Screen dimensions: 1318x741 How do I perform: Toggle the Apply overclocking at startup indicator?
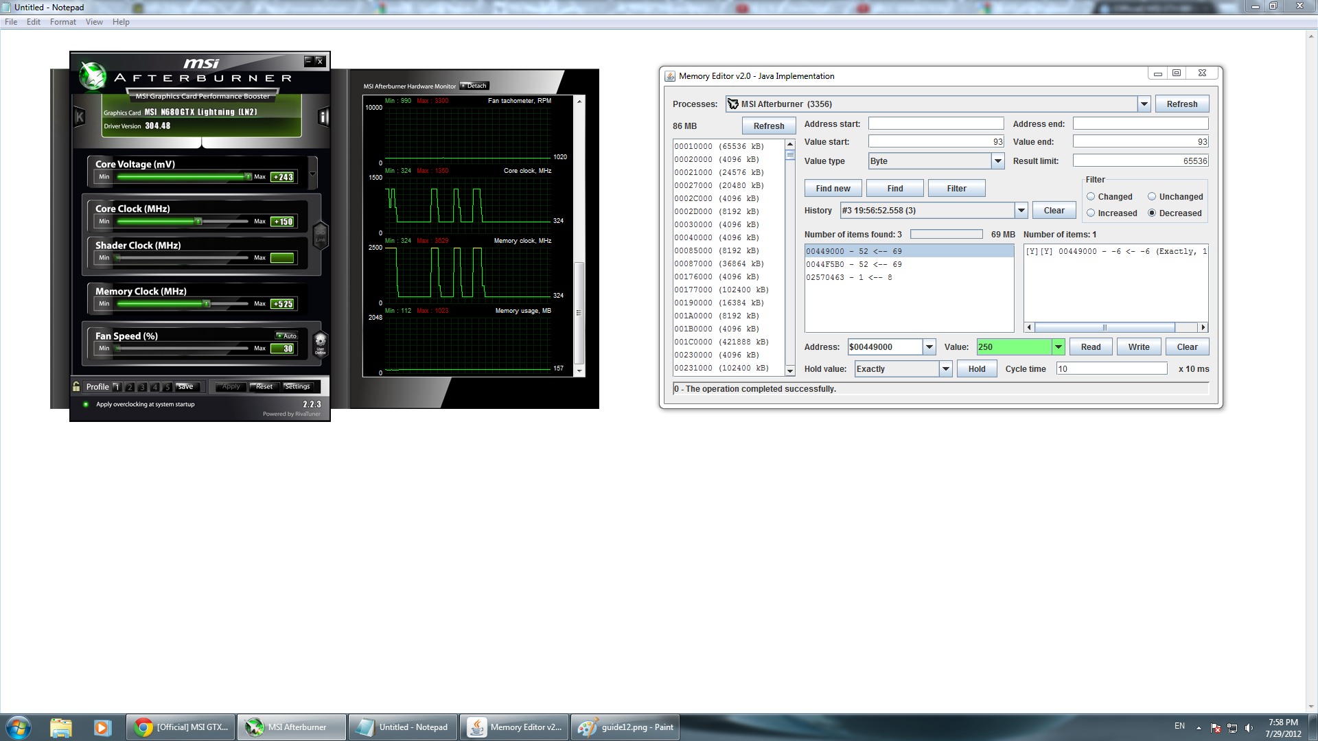(86, 404)
